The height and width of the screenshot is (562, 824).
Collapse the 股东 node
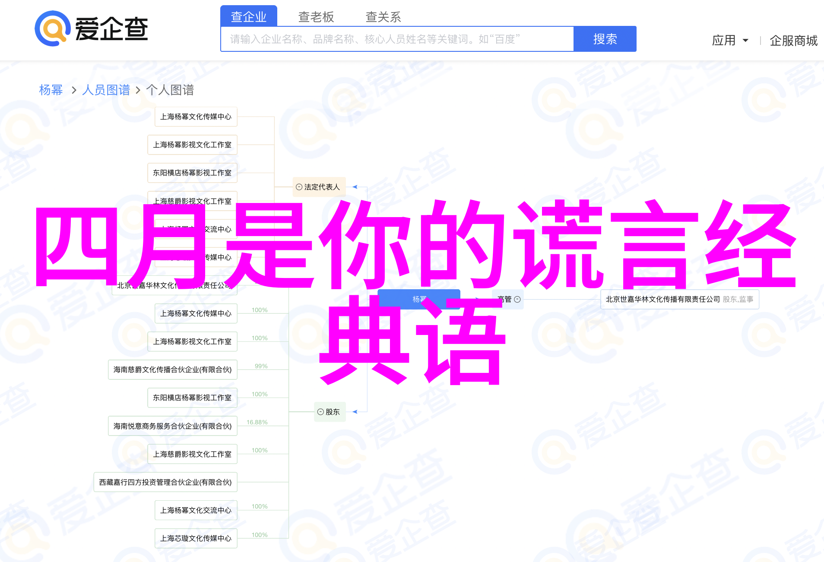point(320,412)
